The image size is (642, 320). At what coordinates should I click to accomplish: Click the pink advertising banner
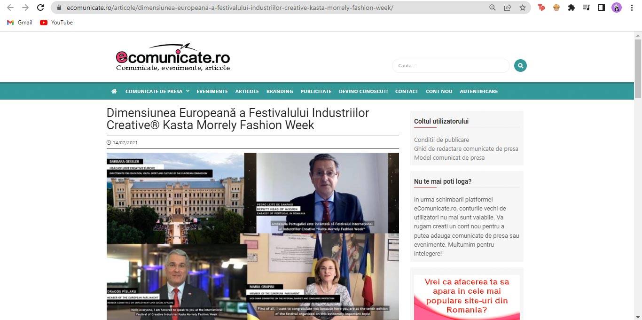(467, 297)
